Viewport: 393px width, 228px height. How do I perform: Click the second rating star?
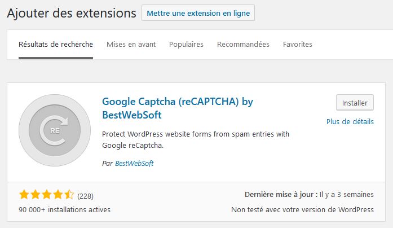(x=36, y=195)
